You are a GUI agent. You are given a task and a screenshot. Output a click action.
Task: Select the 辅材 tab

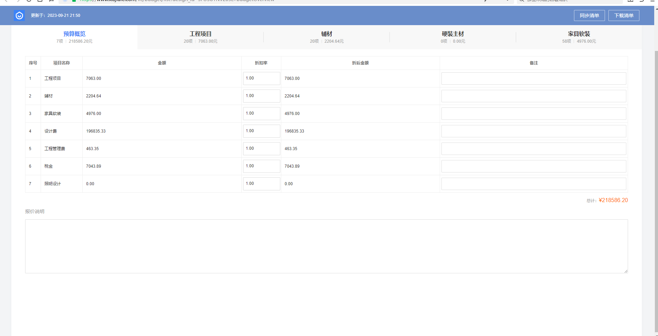coord(326,37)
